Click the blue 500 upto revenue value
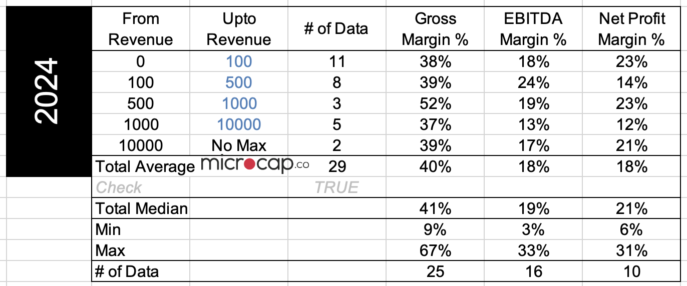687x286 pixels. 239,82
